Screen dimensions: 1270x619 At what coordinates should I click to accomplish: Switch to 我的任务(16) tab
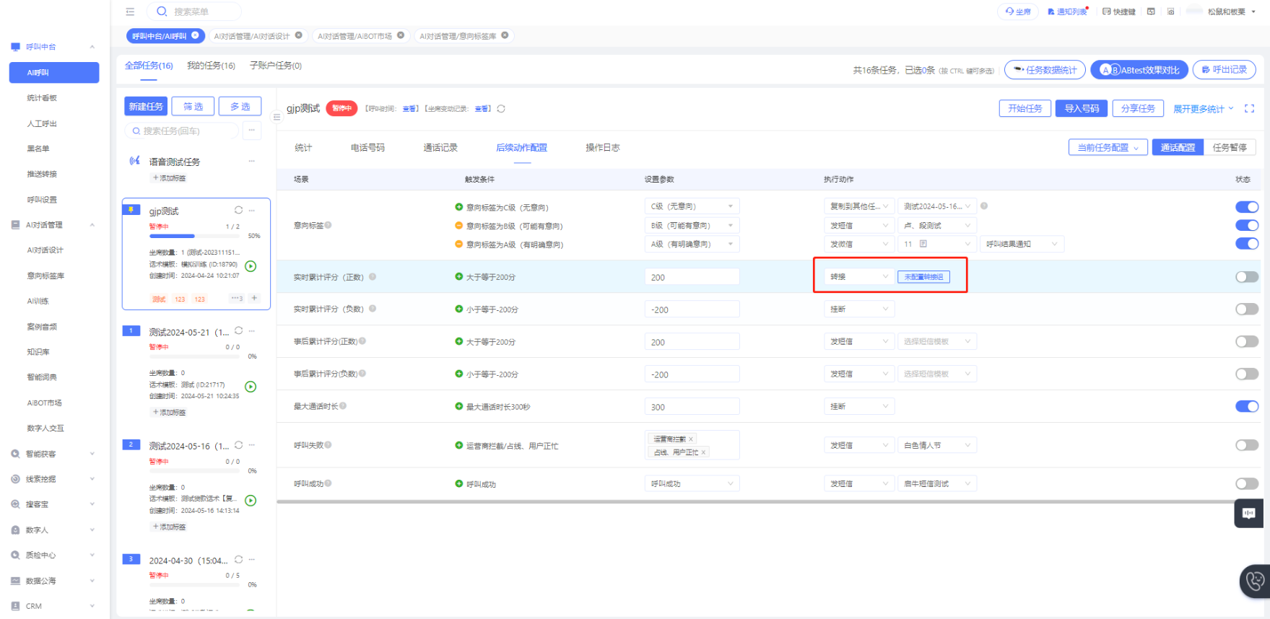211,66
